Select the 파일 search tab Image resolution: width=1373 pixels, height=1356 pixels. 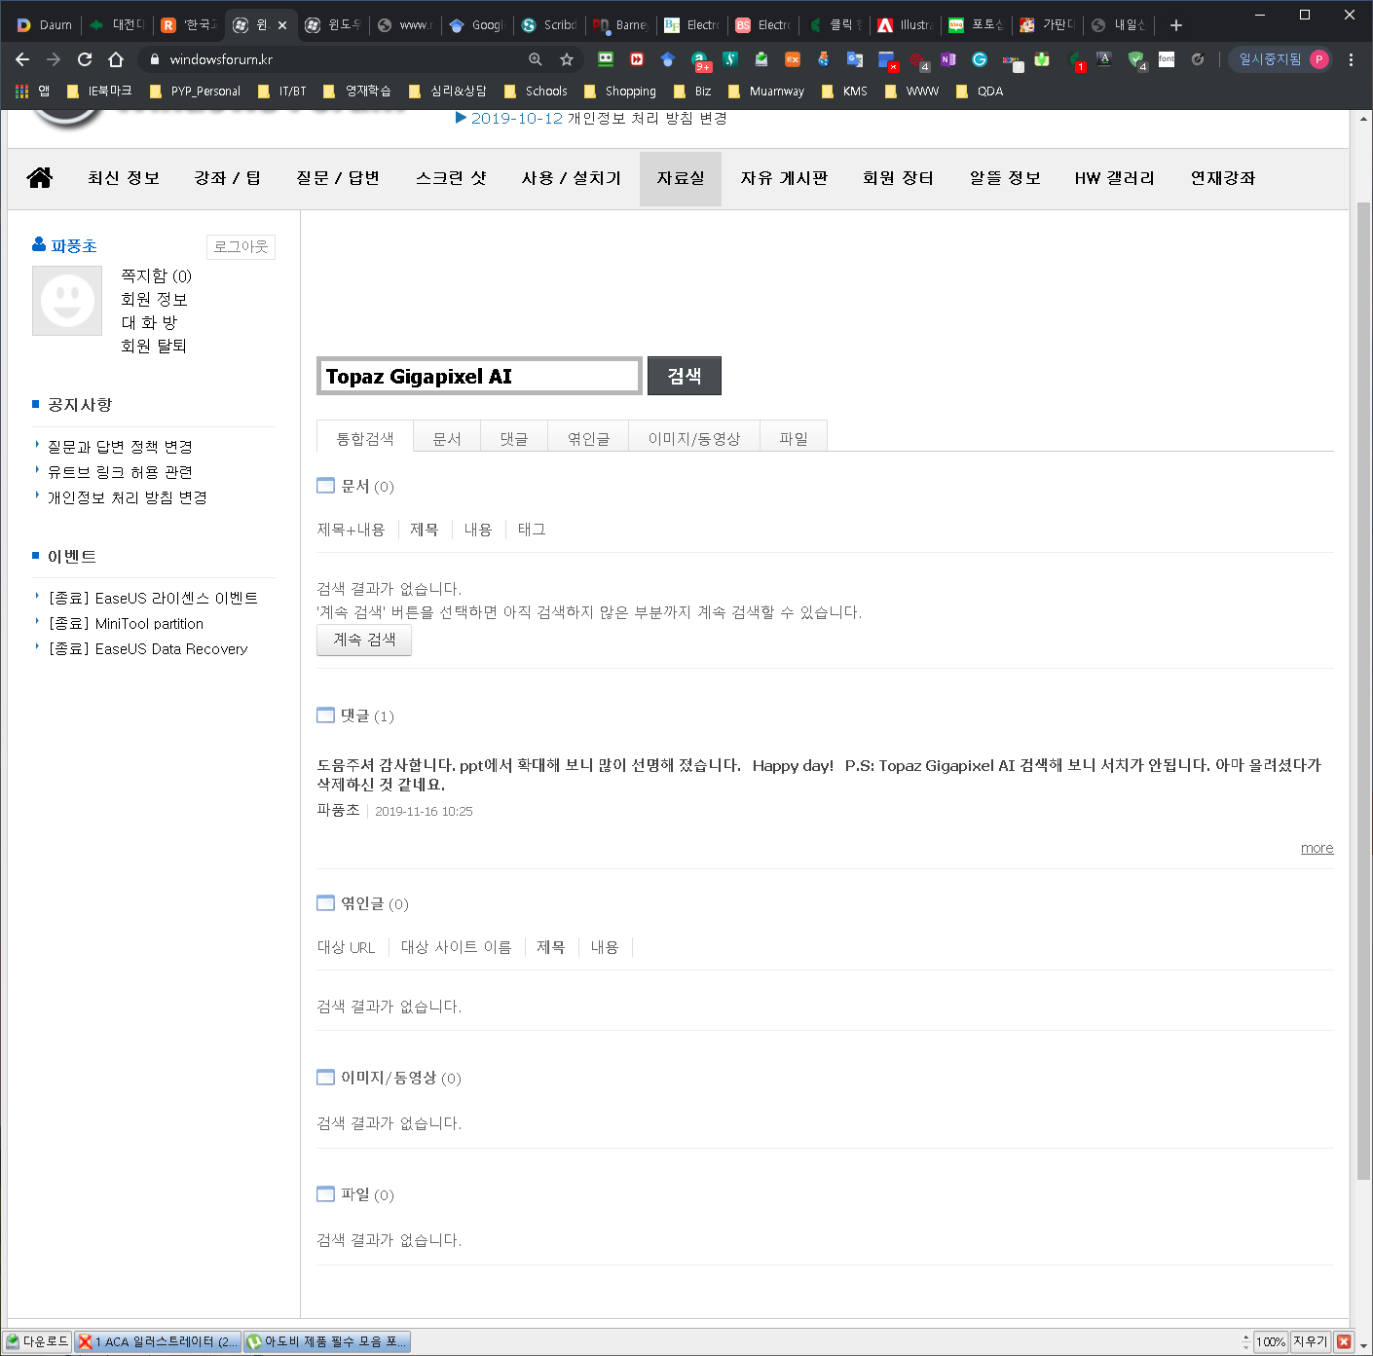coord(794,437)
